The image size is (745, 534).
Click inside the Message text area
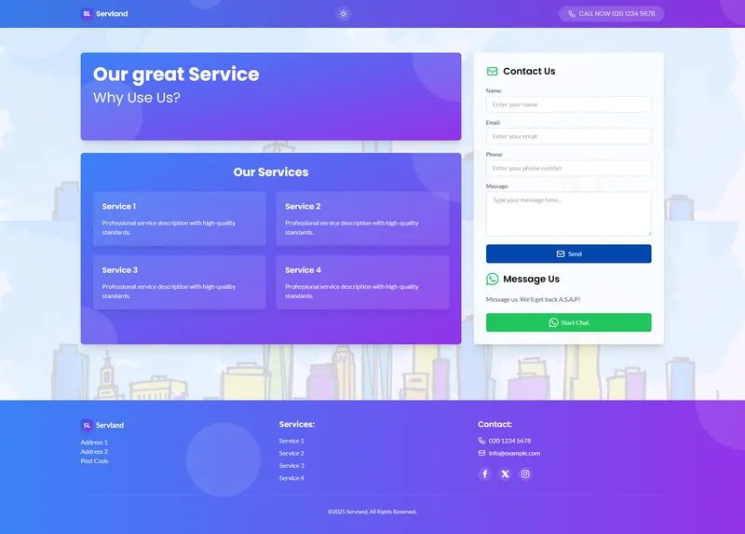click(x=568, y=213)
